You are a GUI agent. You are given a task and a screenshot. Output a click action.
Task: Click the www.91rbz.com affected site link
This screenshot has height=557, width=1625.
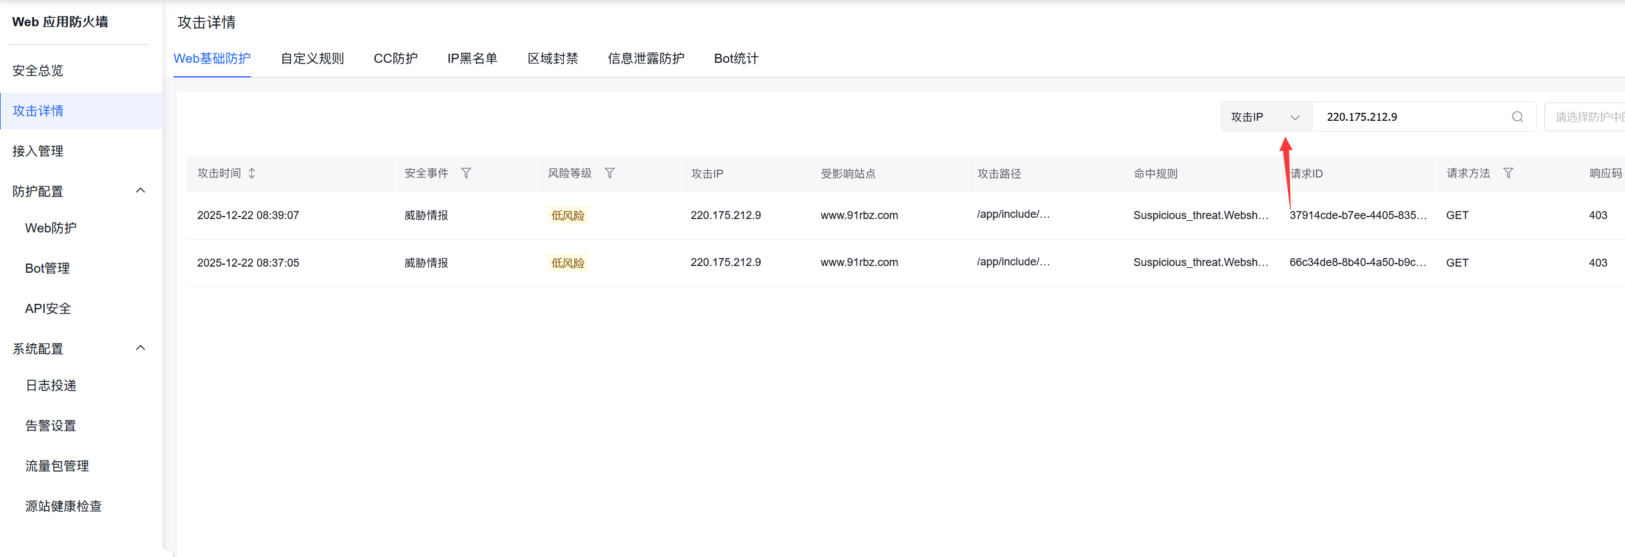tap(859, 215)
